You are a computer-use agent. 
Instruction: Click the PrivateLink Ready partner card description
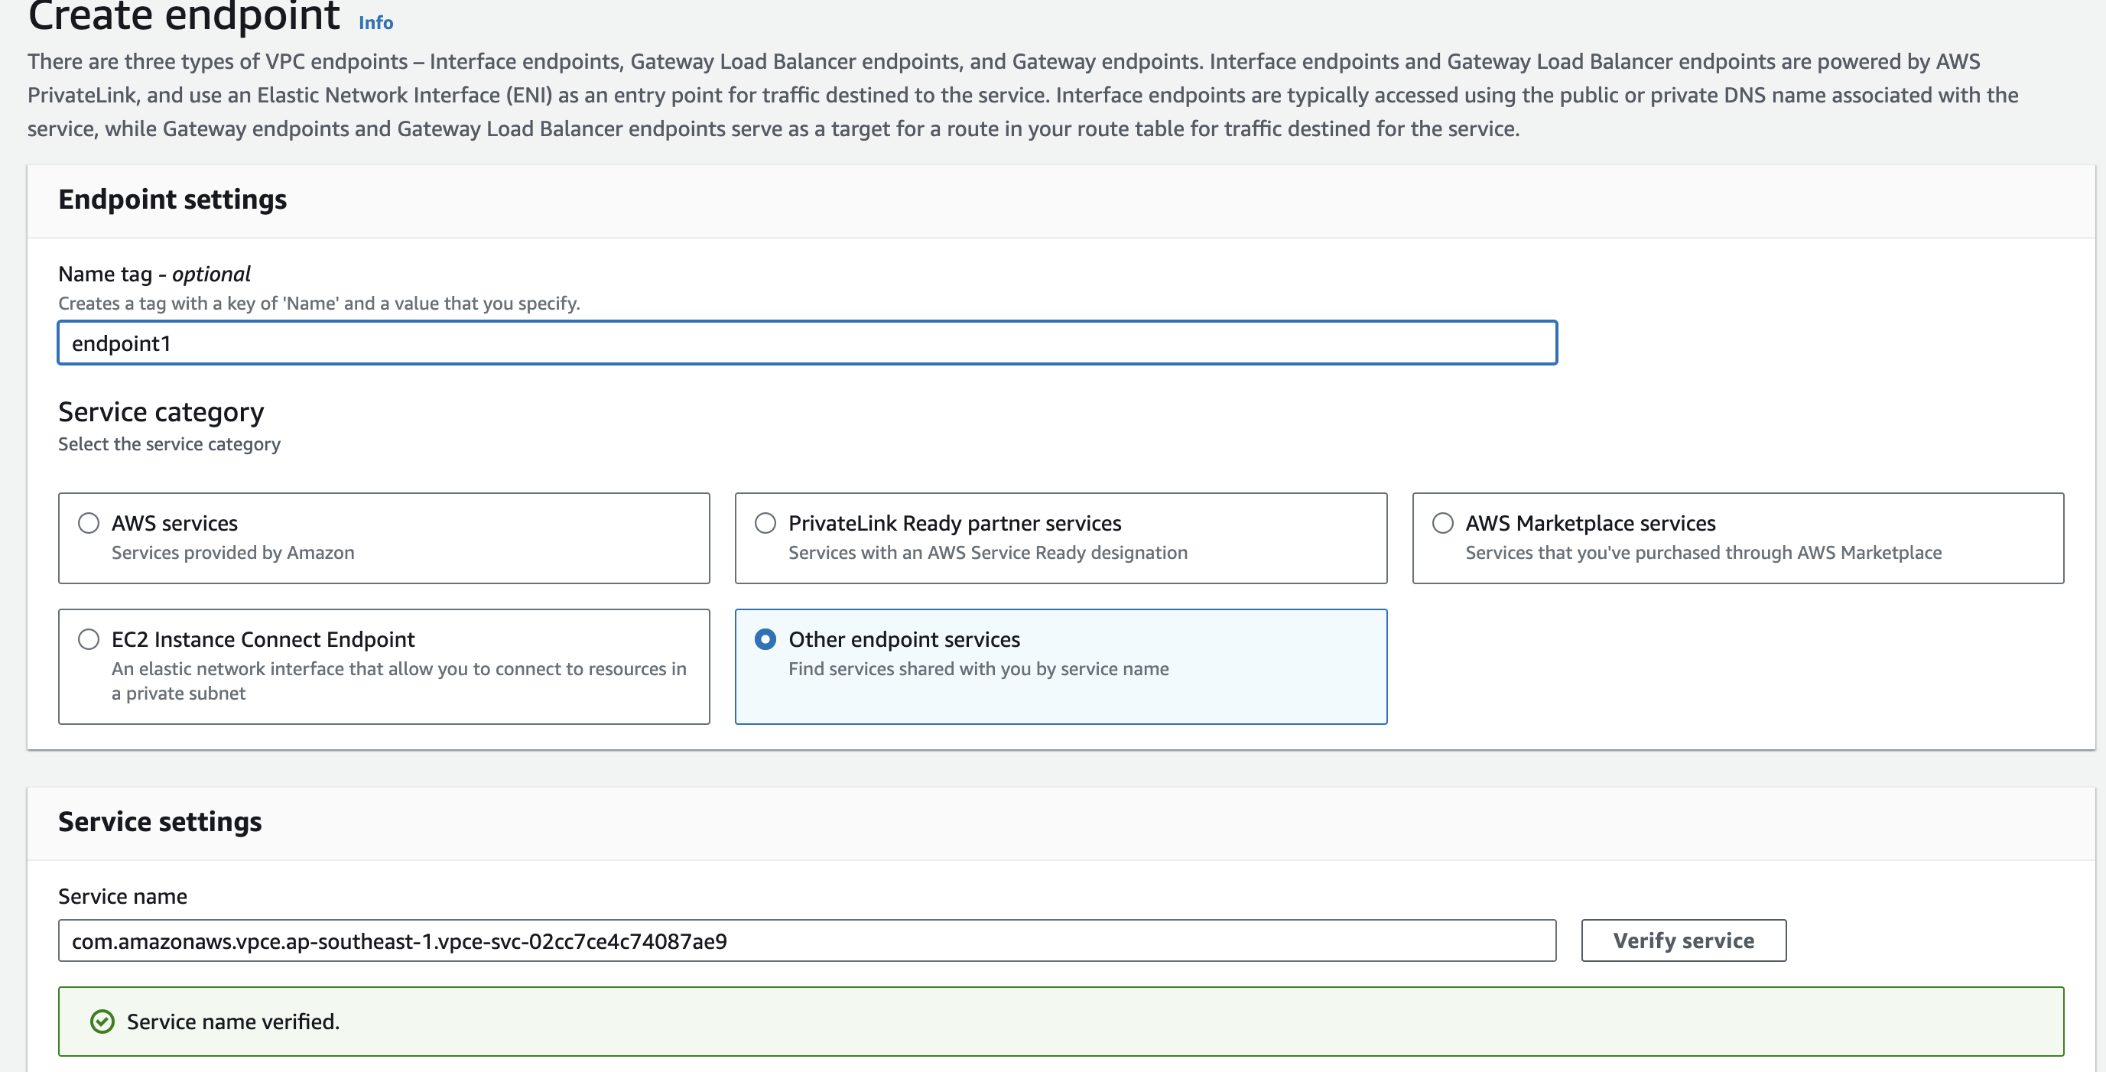pyautogui.click(x=986, y=553)
